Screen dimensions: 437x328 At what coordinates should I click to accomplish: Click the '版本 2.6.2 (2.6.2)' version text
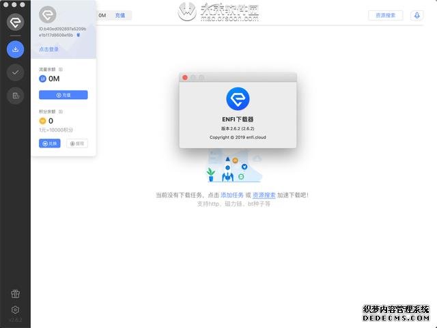click(x=238, y=128)
